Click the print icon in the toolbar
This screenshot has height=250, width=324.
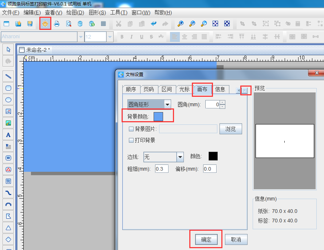[x=57, y=23]
